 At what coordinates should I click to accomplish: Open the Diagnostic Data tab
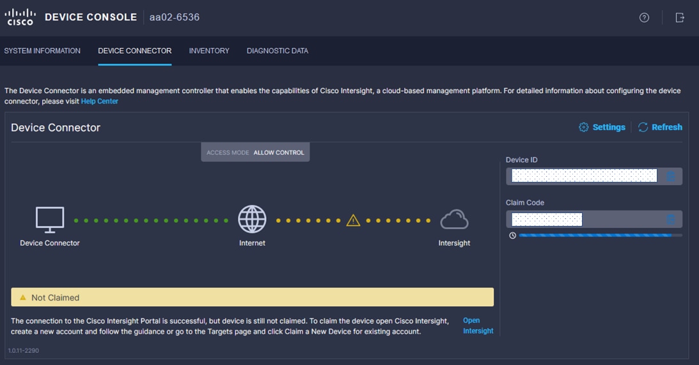click(x=278, y=50)
